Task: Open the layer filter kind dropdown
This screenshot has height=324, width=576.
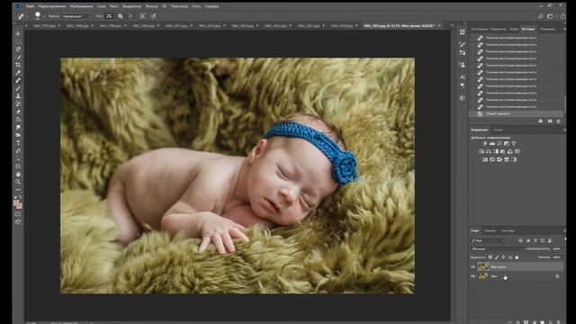Action: tap(488, 240)
